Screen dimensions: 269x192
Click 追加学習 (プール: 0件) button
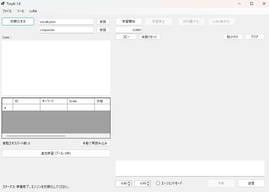point(56,153)
